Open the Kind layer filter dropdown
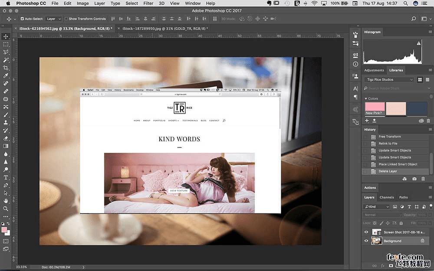This screenshot has width=434, height=271. tap(377, 207)
